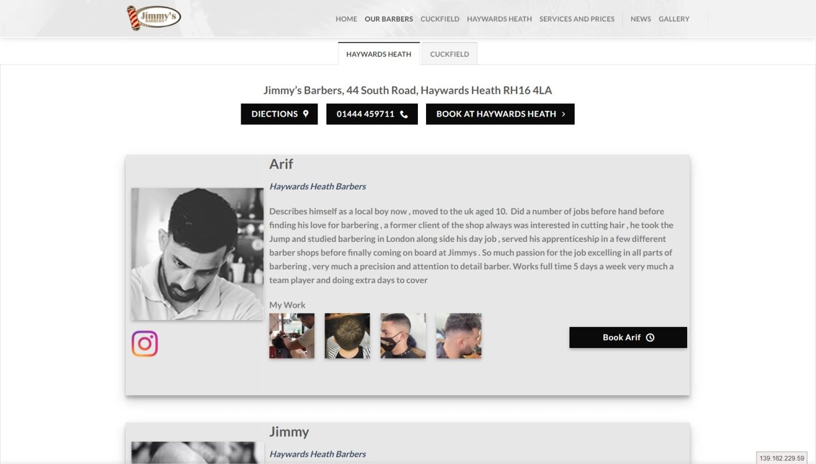
Task: Open Jimmy's partially visible portrait photo
Action: [x=198, y=453]
